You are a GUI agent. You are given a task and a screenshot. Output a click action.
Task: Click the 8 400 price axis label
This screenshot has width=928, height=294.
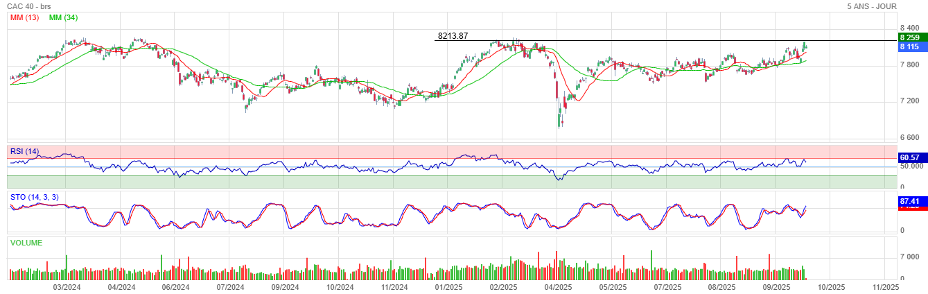(909, 28)
